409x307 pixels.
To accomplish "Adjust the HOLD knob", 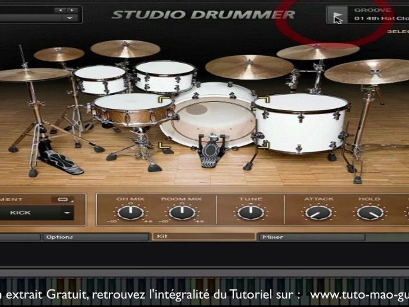I will (x=370, y=212).
